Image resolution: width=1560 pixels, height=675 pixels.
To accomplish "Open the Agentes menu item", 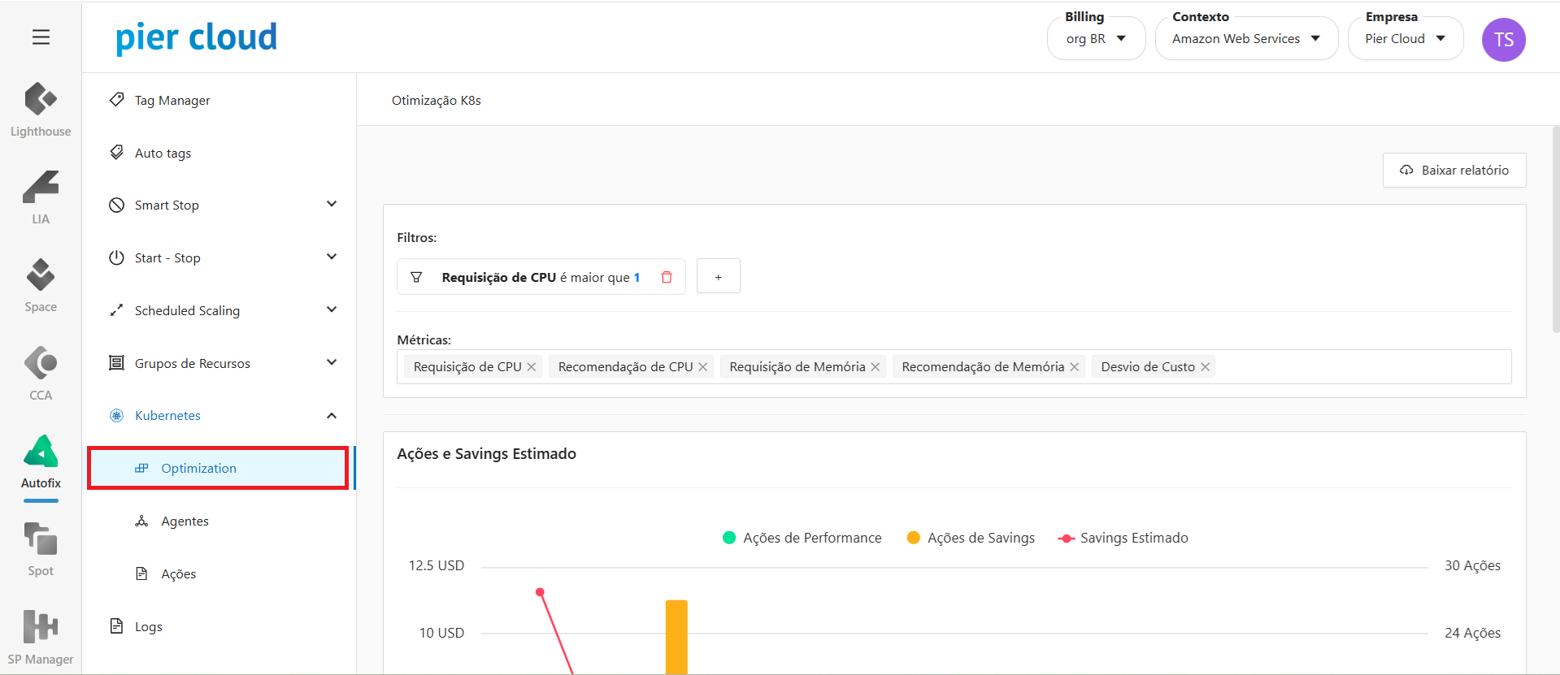I will [185, 521].
